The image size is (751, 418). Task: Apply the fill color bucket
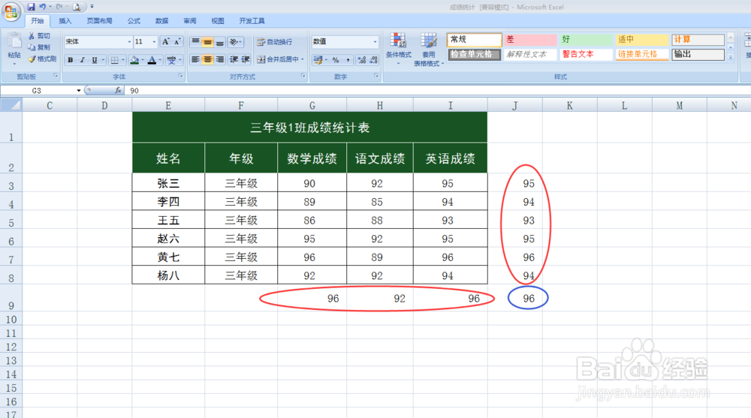(134, 60)
